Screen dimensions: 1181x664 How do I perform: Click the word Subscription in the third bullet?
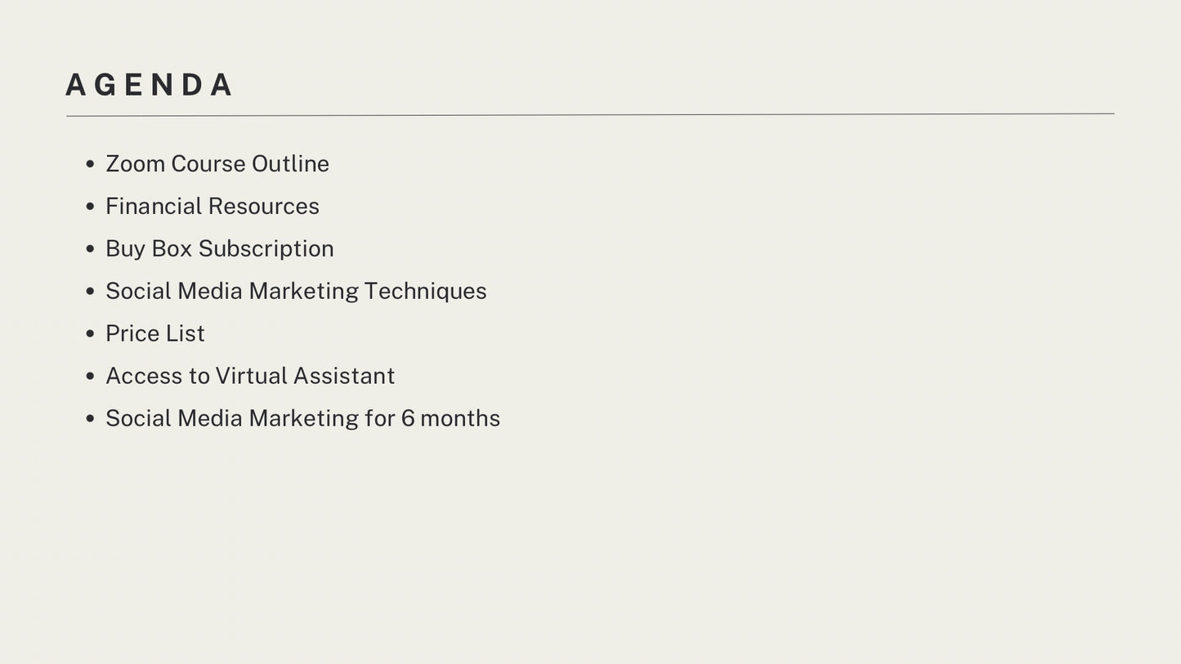[266, 249]
